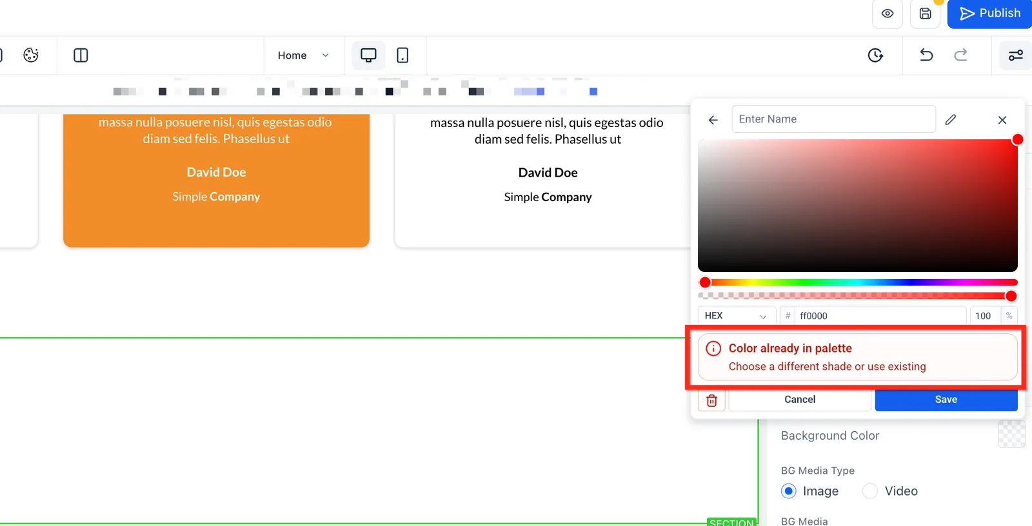Expand the HEX color format dropdown
This screenshot has height=526, width=1032.
coord(737,316)
